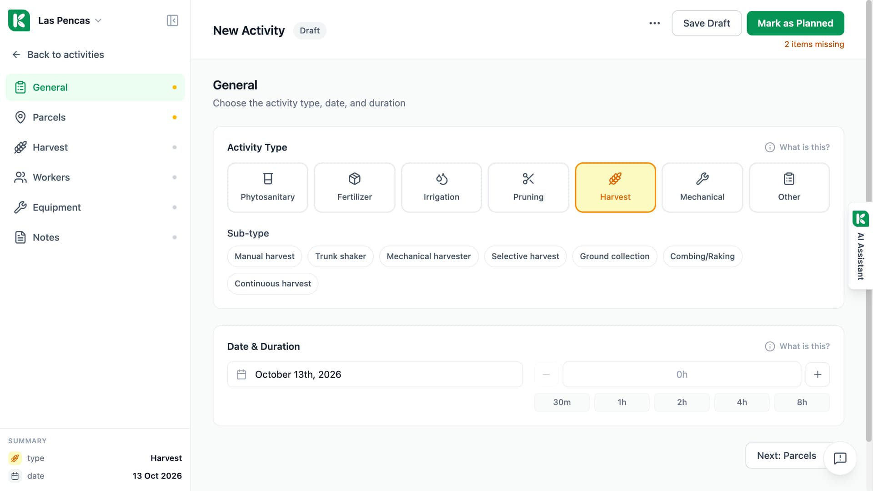Pick Ground collection sub-type chip
Screen dimensions: 873x491
coord(615,256)
